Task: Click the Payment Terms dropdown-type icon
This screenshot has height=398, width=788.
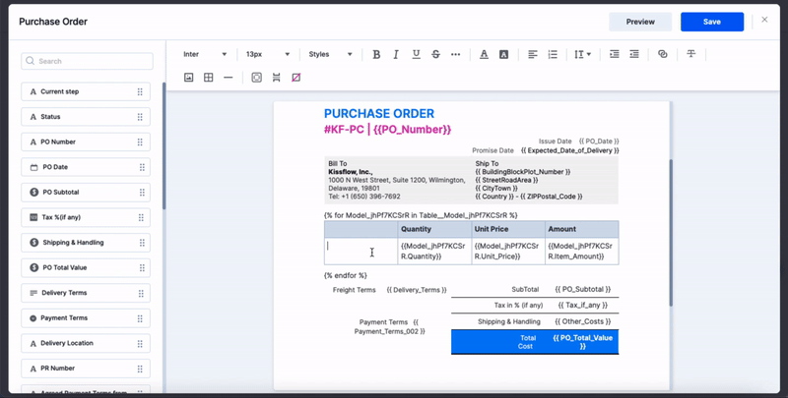Action: [33, 317]
